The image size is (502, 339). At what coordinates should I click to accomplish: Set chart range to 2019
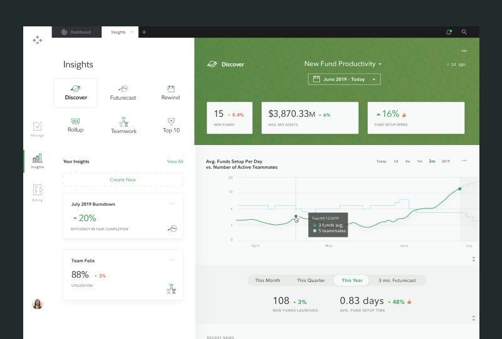tap(446, 161)
